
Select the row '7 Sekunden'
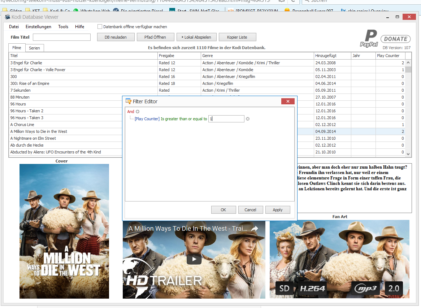(x=207, y=90)
